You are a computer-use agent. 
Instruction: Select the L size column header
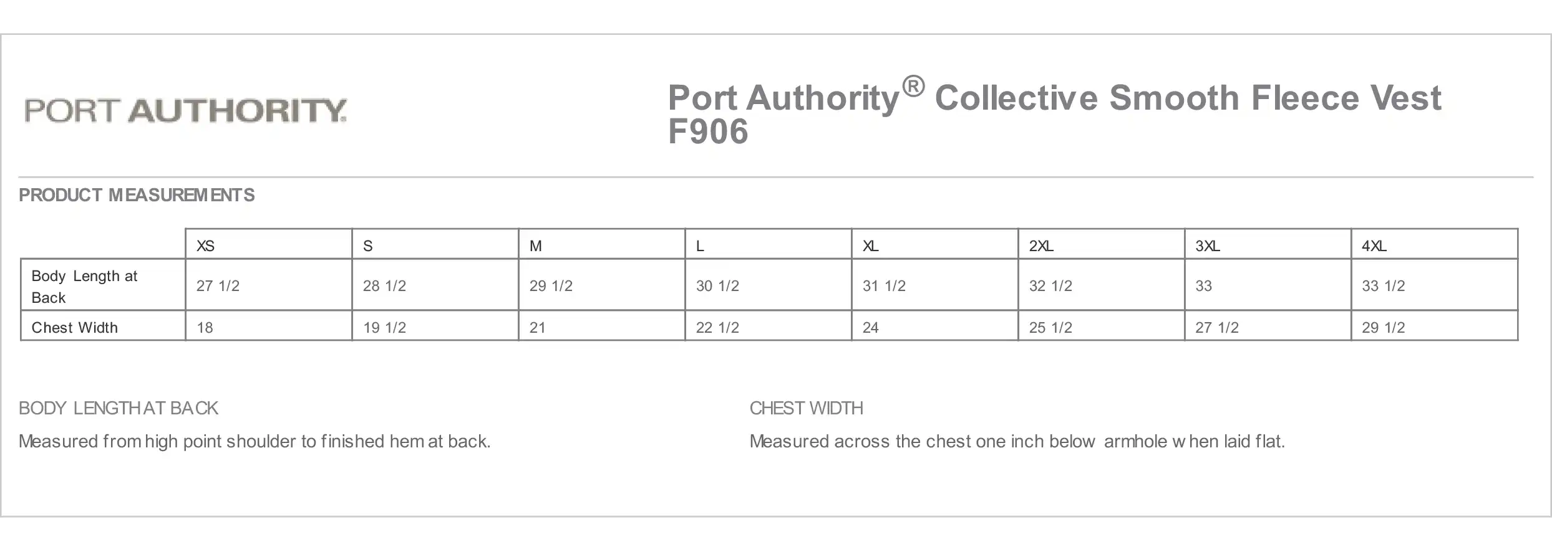click(769, 244)
